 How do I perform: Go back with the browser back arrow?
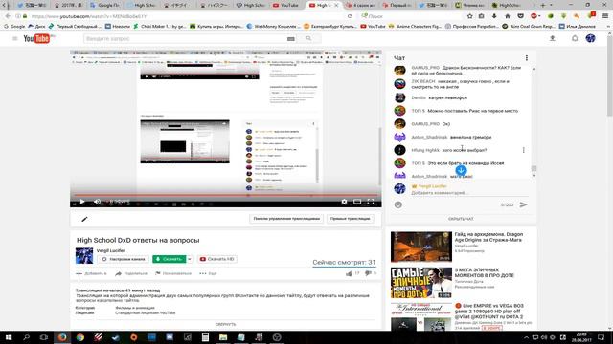point(8,16)
